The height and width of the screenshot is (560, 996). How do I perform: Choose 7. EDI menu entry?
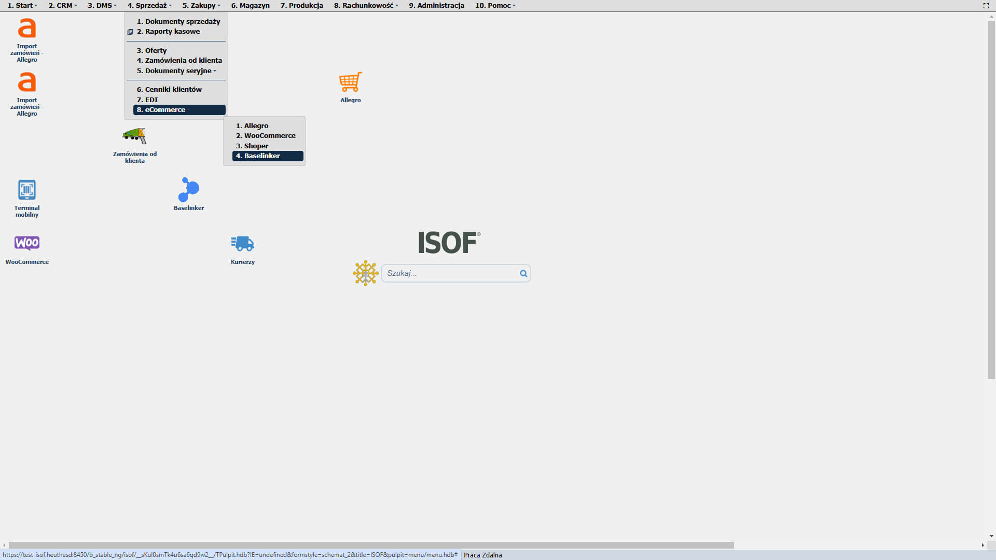point(147,100)
